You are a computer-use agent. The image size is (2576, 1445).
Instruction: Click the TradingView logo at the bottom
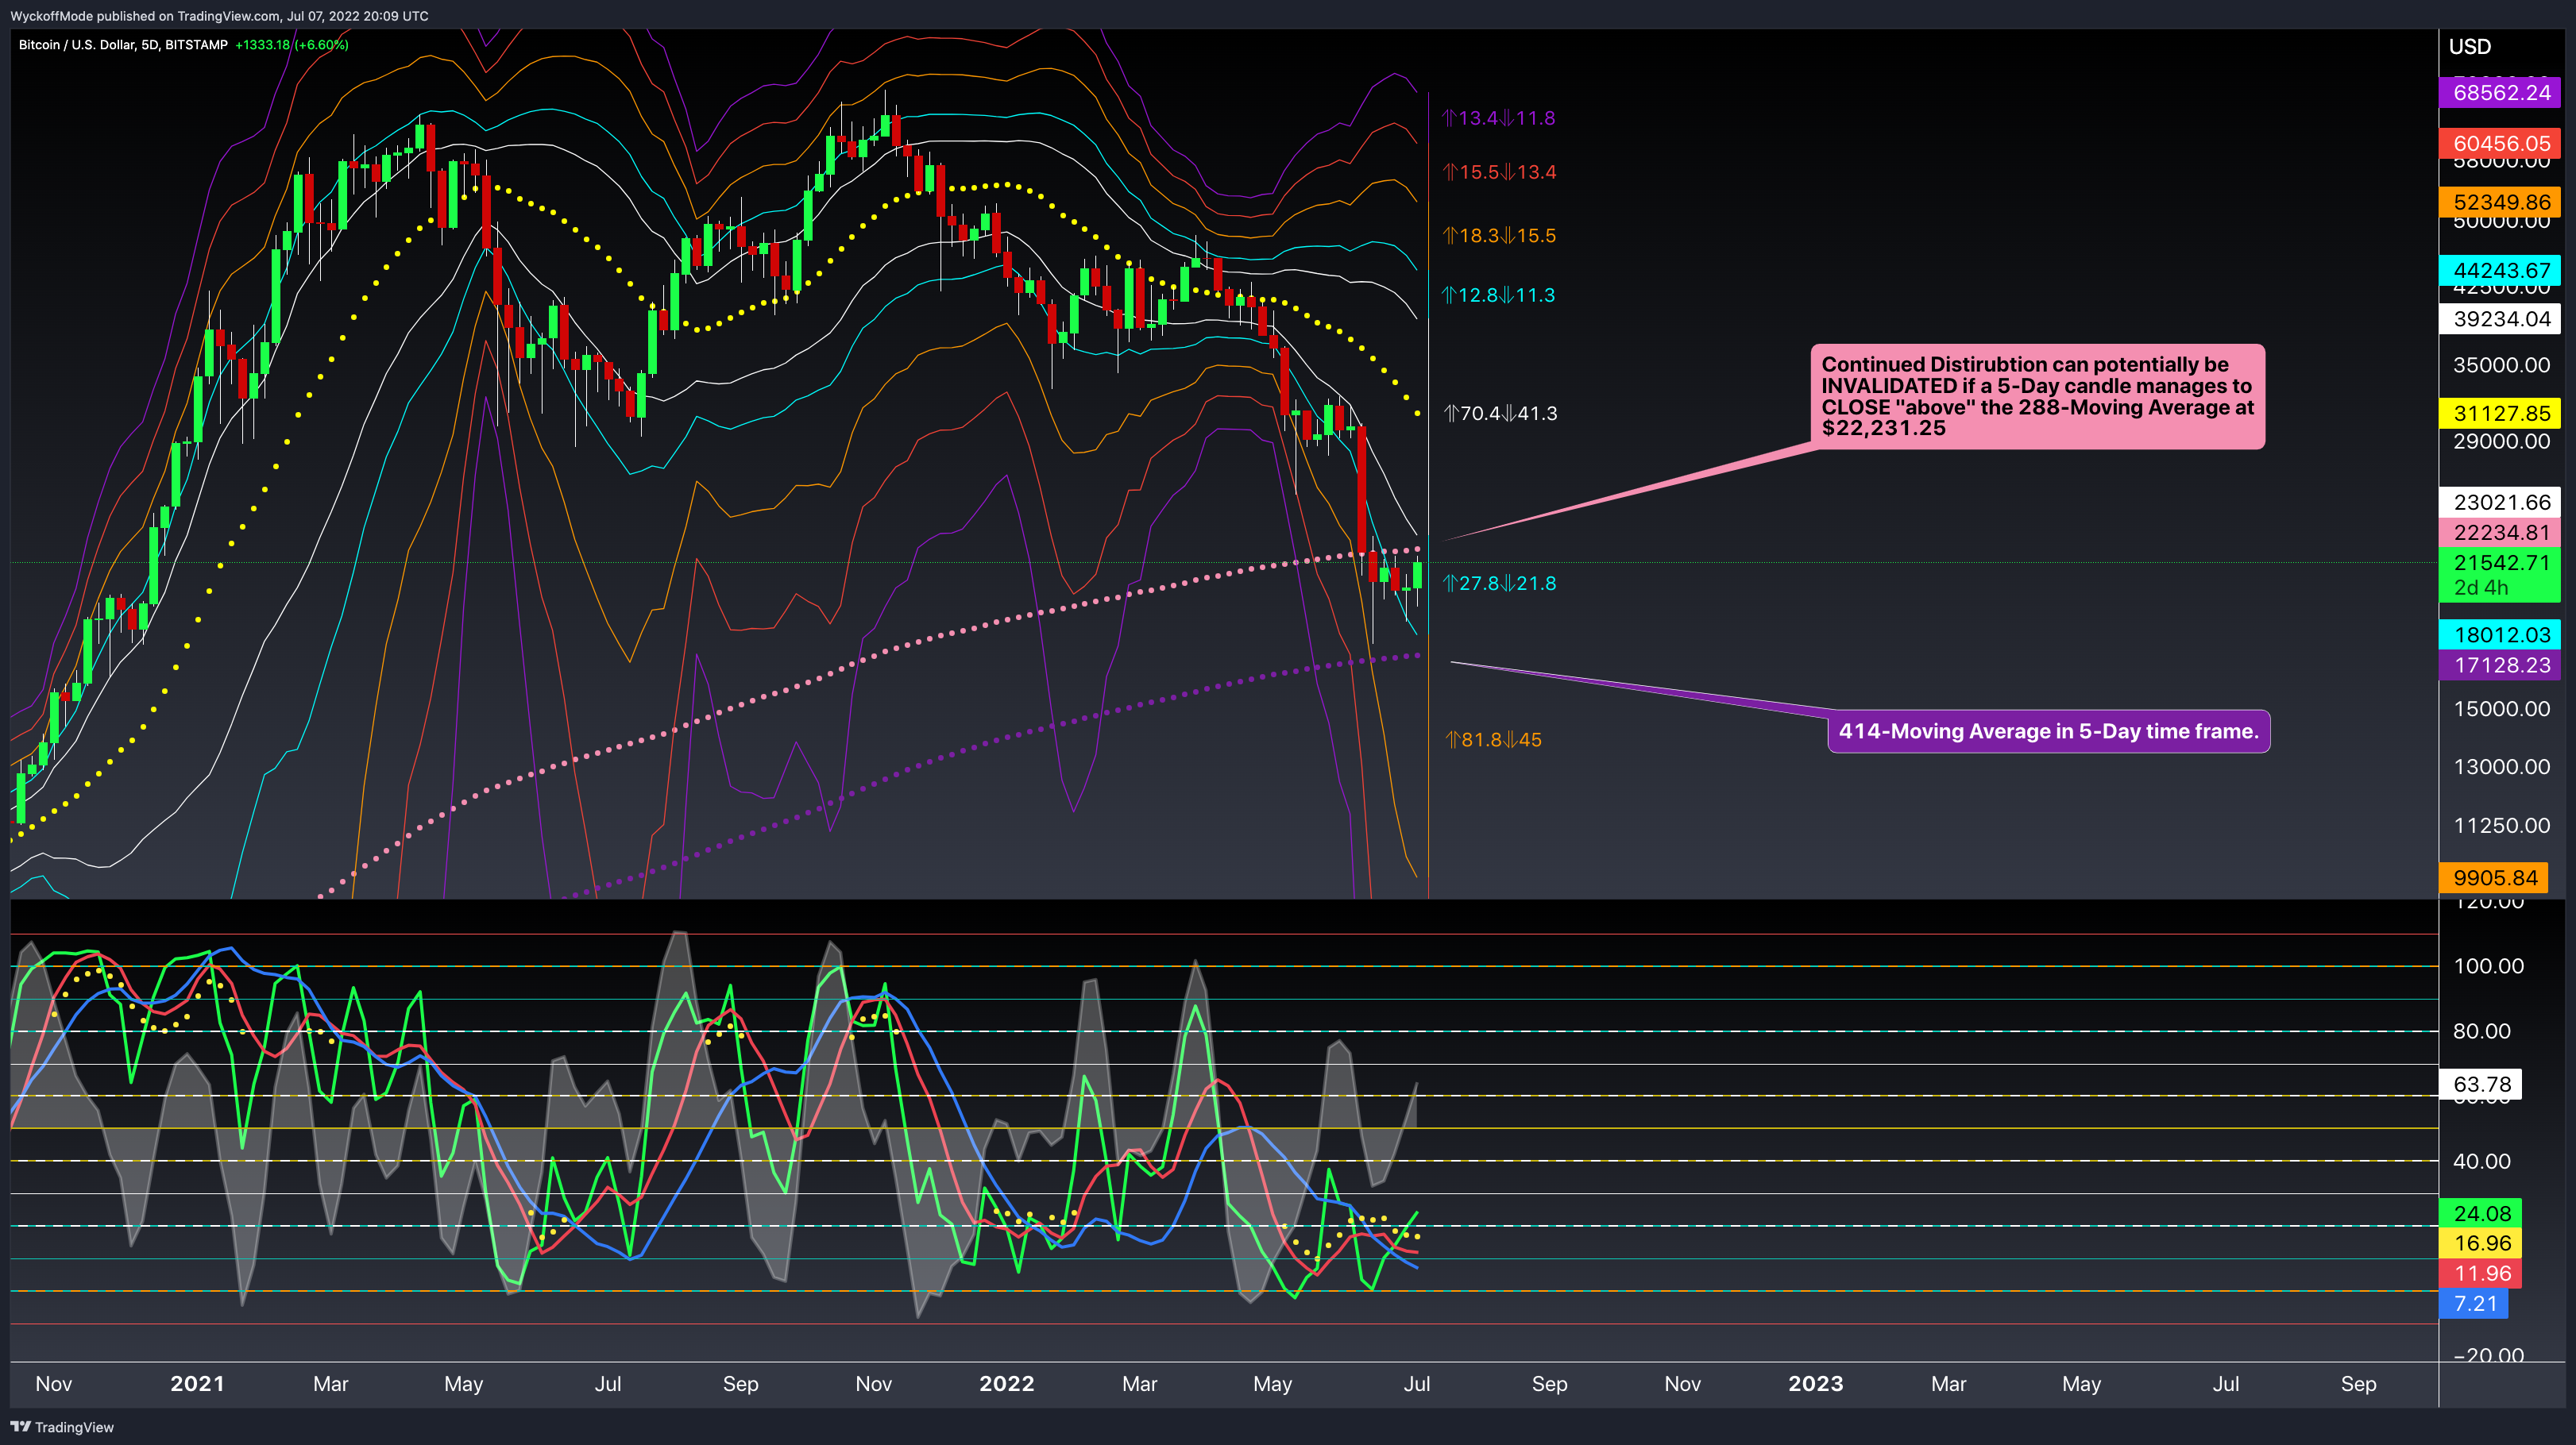(x=62, y=1427)
